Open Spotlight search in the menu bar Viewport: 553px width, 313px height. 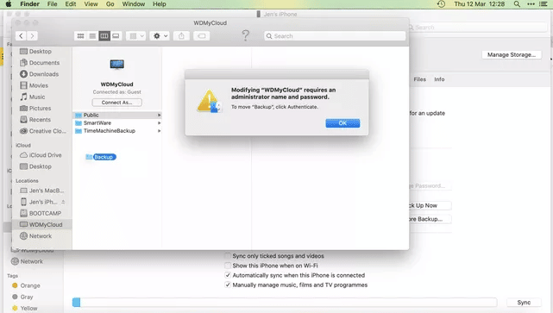517,4
